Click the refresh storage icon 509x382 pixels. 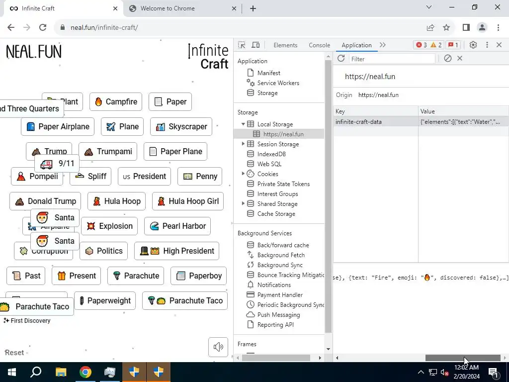[341, 59]
